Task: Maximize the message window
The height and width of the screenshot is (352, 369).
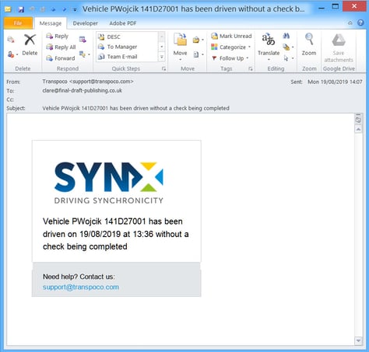Action: (336, 6)
